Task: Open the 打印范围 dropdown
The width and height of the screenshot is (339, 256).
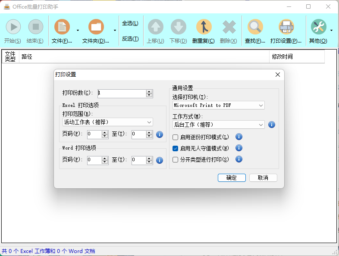Action: point(108,122)
